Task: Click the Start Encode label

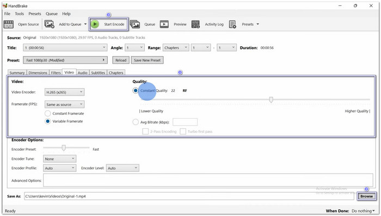Action: coord(114,24)
